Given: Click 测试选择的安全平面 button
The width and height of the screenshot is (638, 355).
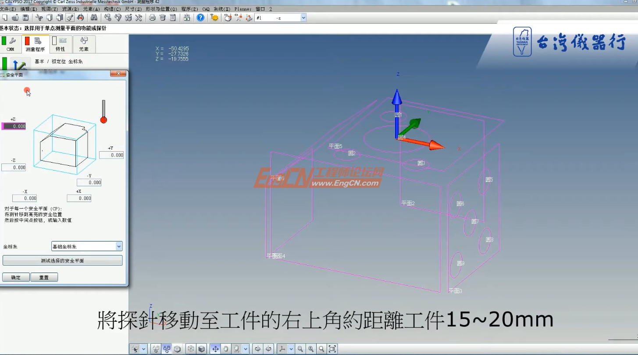Looking at the screenshot, I should (x=62, y=260).
